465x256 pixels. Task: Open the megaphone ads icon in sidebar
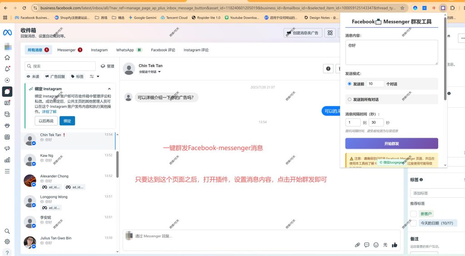coord(7,149)
